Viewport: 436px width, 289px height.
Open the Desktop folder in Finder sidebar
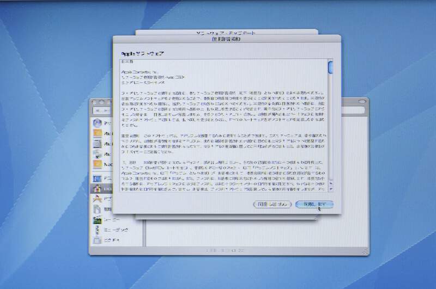(x=98, y=178)
